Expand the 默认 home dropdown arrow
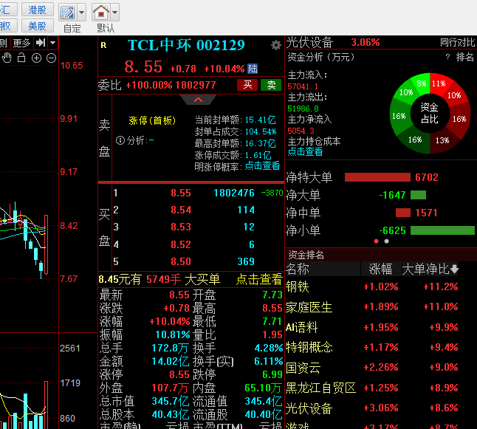The width and height of the screenshot is (477, 429). [x=115, y=13]
